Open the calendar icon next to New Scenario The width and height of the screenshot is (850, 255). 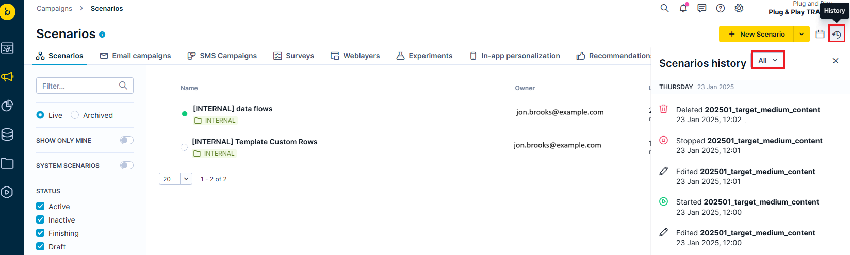tap(820, 34)
